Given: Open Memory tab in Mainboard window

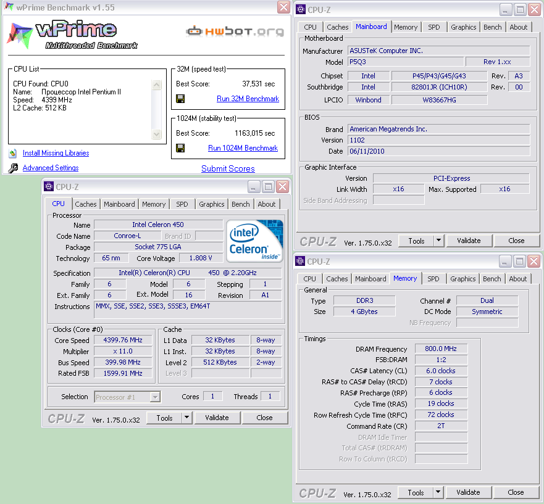Looking at the screenshot, I should tap(406, 27).
